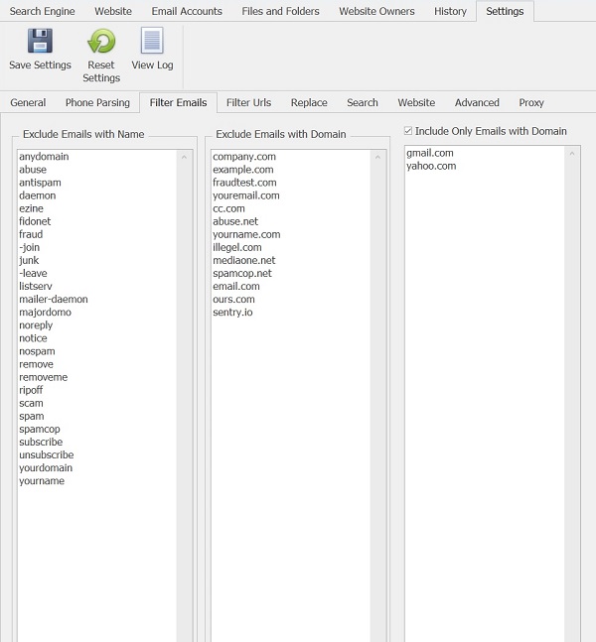This screenshot has width=596, height=642.
Task: Open the Email Accounts tab
Action: point(187,11)
